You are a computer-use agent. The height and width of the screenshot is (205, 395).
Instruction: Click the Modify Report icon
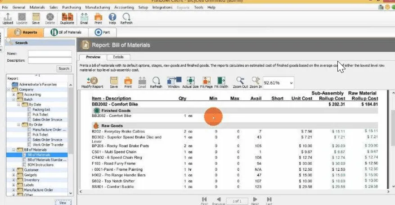[x=92, y=82]
